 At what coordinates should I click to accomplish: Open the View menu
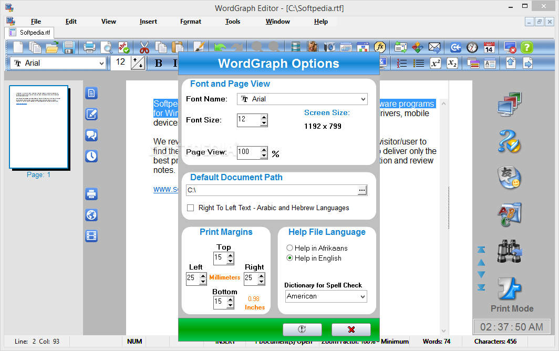point(108,22)
